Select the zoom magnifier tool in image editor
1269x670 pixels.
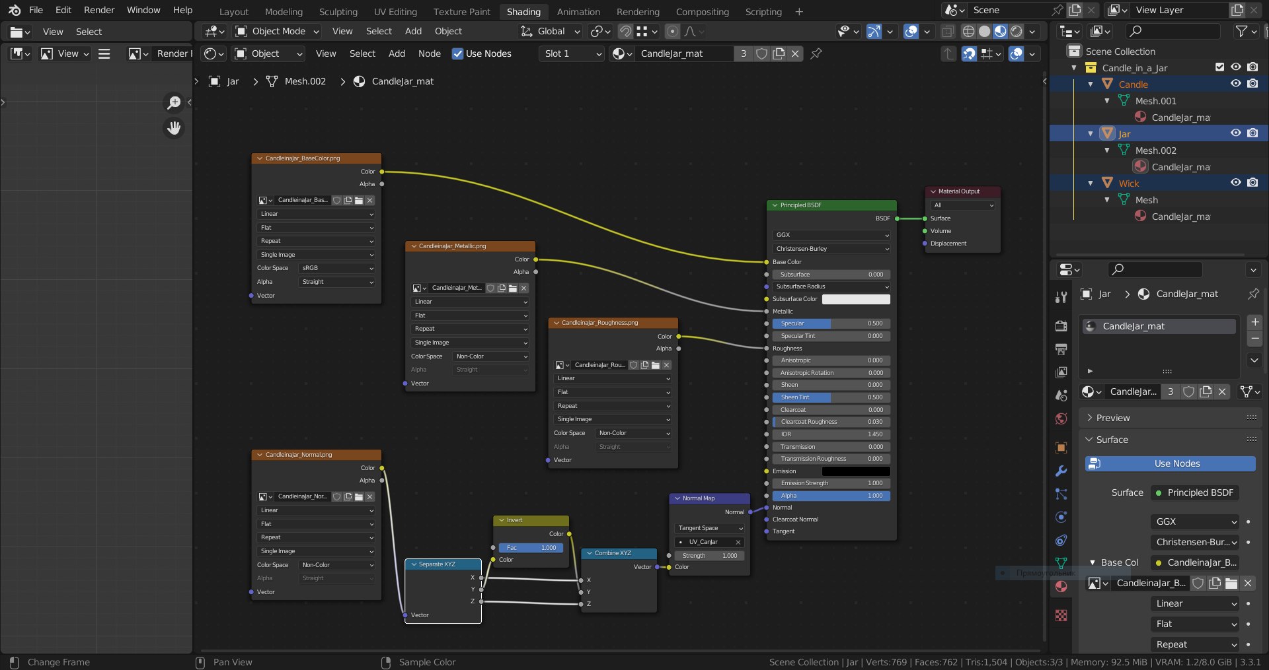(x=174, y=102)
